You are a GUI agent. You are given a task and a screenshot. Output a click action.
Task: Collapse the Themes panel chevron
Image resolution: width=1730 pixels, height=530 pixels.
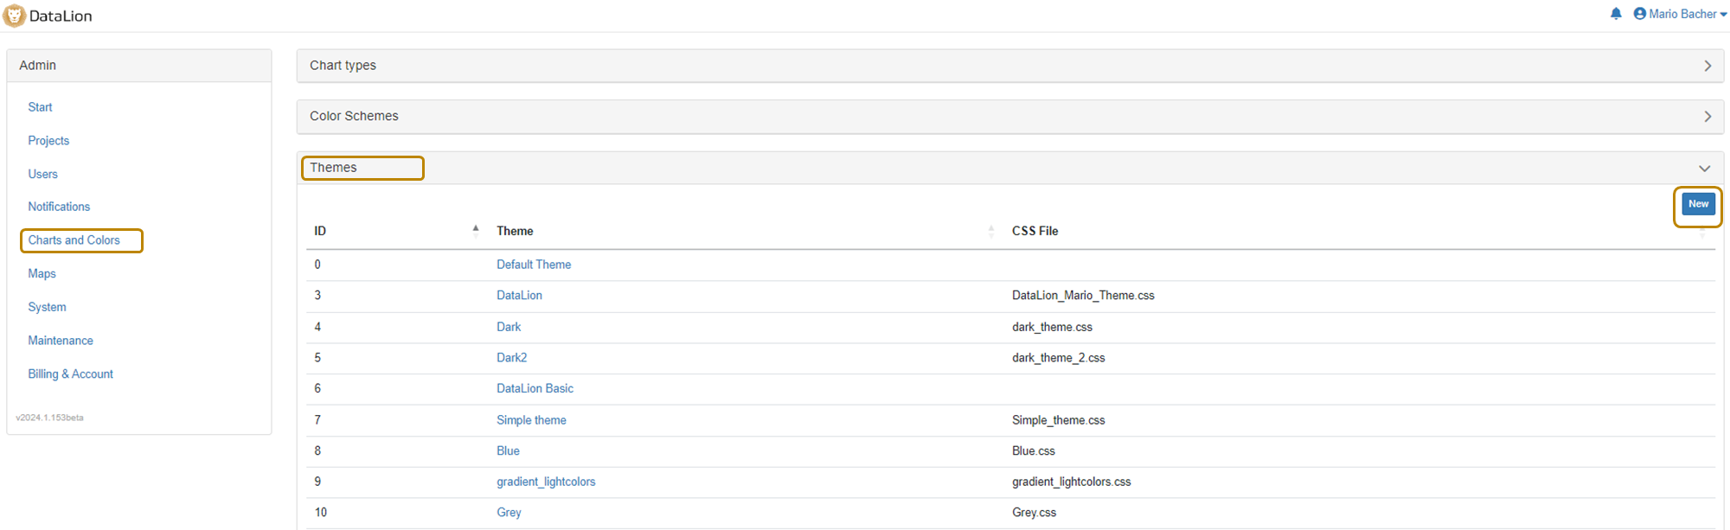coord(1704,169)
